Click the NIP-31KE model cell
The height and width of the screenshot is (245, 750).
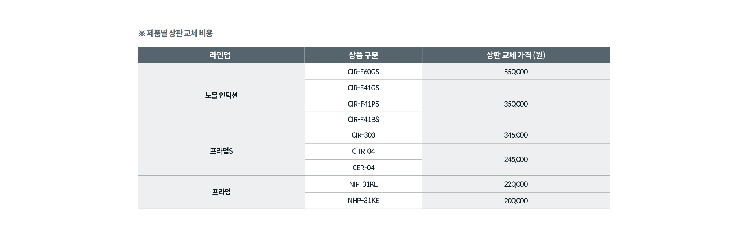click(363, 184)
